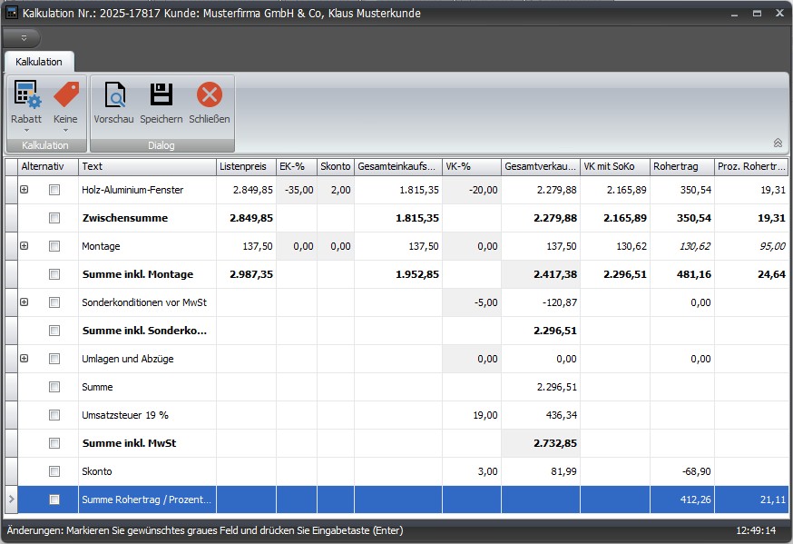Select the Summe inkl. MwSt total cell
The height and width of the screenshot is (544, 793).
coord(541,443)
